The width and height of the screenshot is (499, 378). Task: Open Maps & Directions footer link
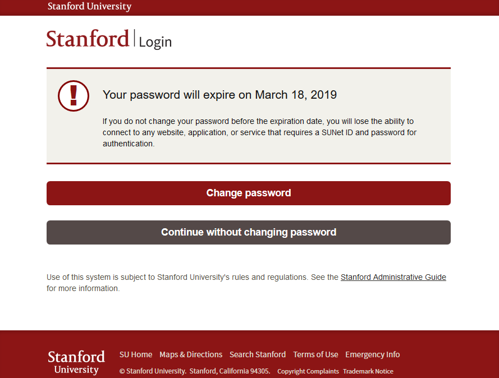(x=191, y=354)
